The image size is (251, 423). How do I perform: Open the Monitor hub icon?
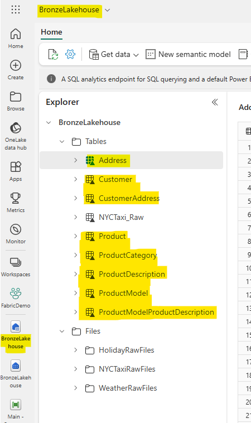coord(16,229)
